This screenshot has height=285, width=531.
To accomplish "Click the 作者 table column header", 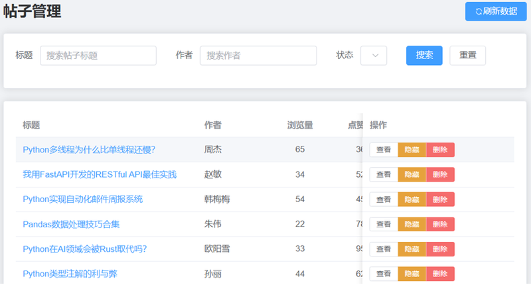I will [x=213, y=125].
